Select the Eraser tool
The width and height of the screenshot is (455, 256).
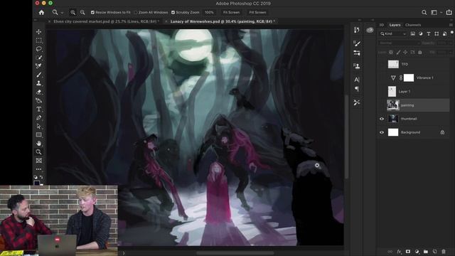[38, 92]
